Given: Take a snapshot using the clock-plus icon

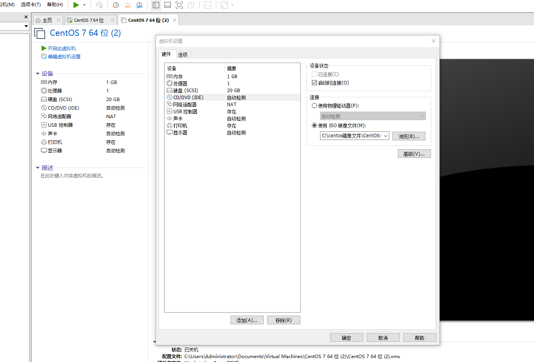Looking at the screenshot, I should [116, 5].
